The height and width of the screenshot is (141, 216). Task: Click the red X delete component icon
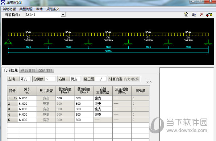click(202, 14)
